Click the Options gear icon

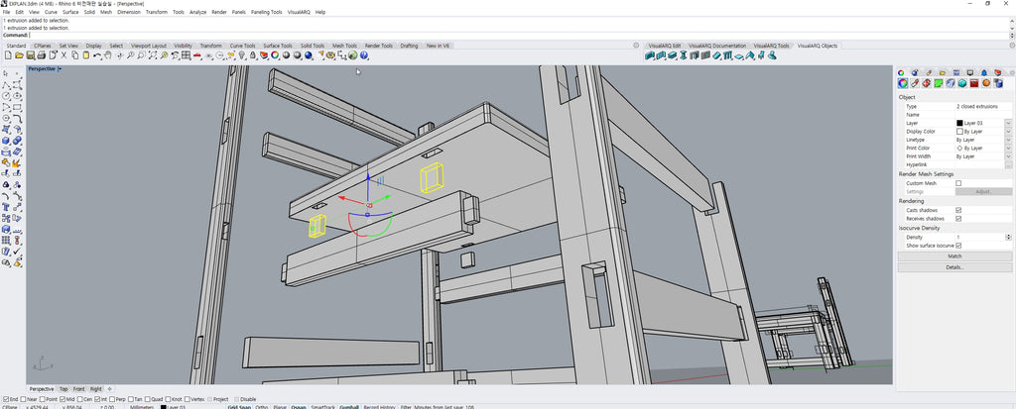(330, 55)
